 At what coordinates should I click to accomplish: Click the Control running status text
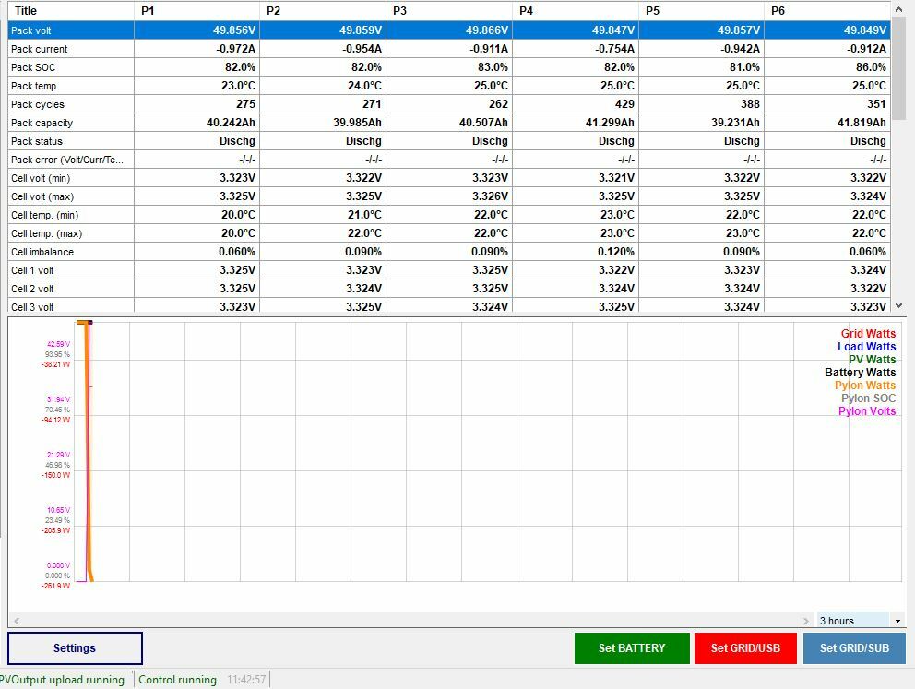point(177,680)
